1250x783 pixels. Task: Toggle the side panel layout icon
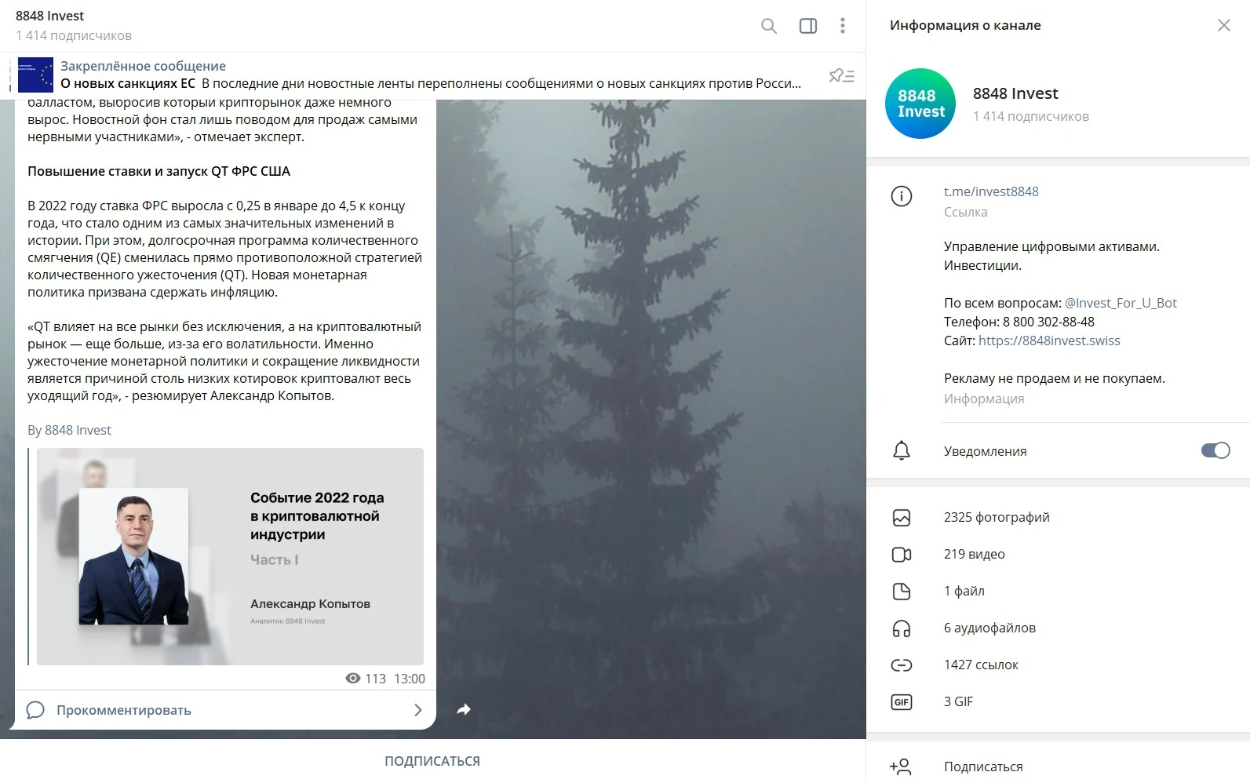(x=808, y=26)
